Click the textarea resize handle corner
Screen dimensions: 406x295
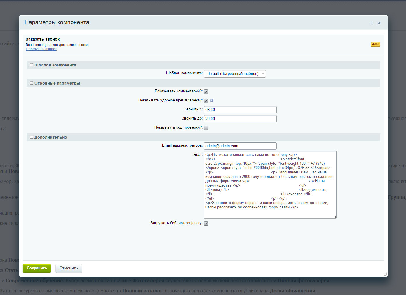(x=335, y=217)
